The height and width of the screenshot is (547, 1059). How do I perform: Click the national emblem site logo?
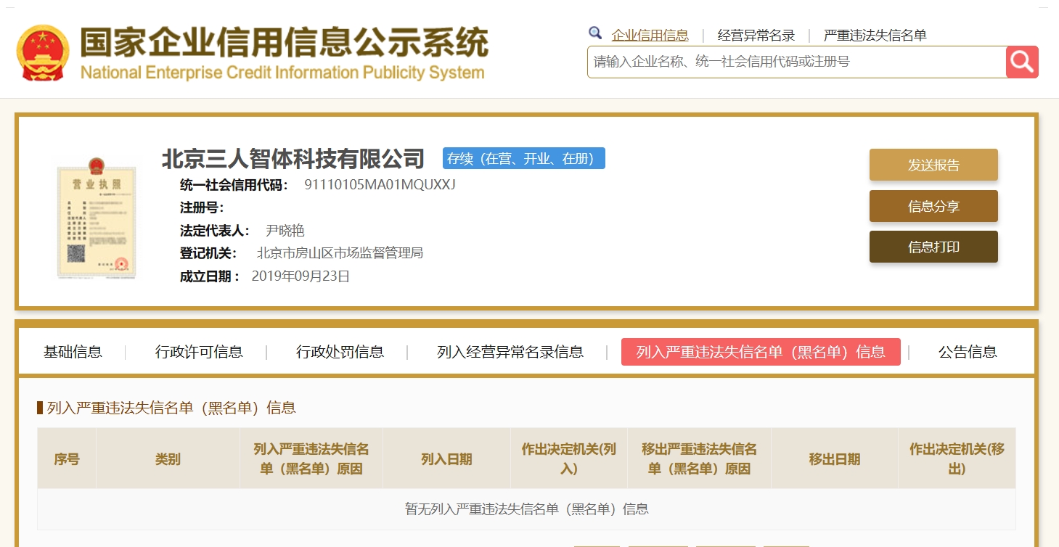click(44, 53)
